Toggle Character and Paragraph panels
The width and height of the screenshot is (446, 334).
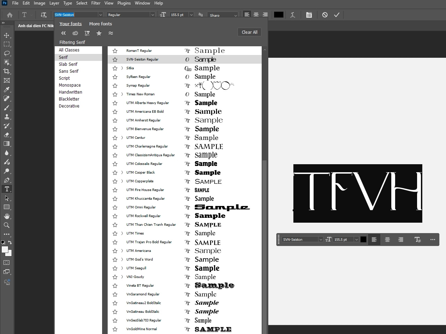click(x=309, y=15)
